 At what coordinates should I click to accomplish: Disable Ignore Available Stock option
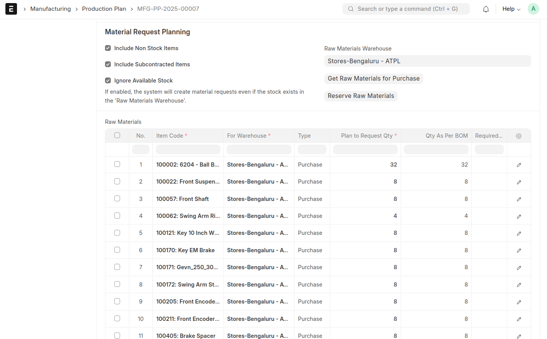[x=108, y=81]
